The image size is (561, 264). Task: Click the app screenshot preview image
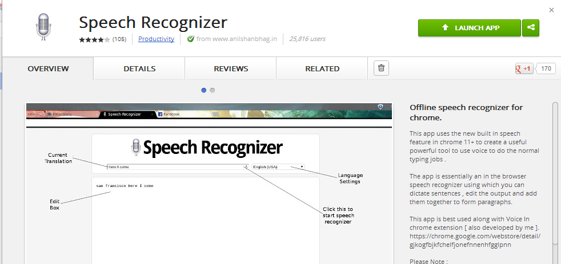[209, 183]
